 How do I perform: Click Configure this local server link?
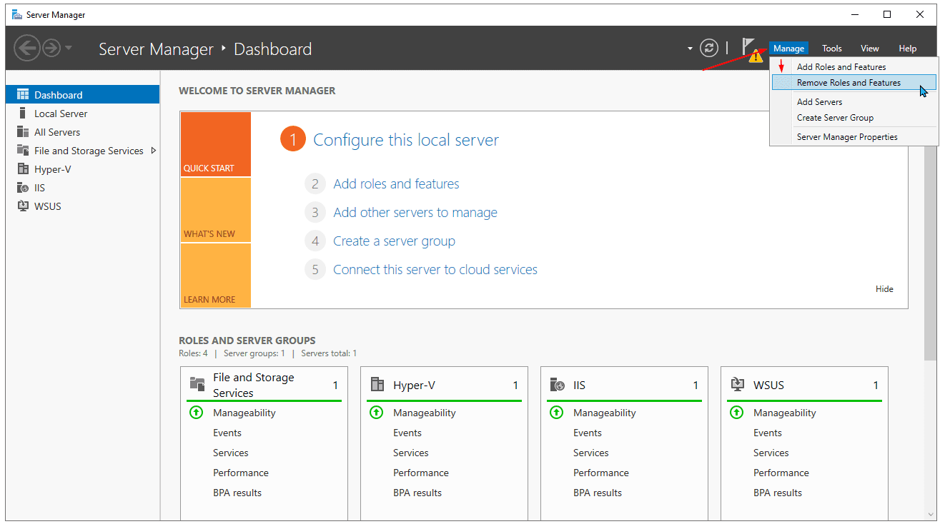click(406, 140)
